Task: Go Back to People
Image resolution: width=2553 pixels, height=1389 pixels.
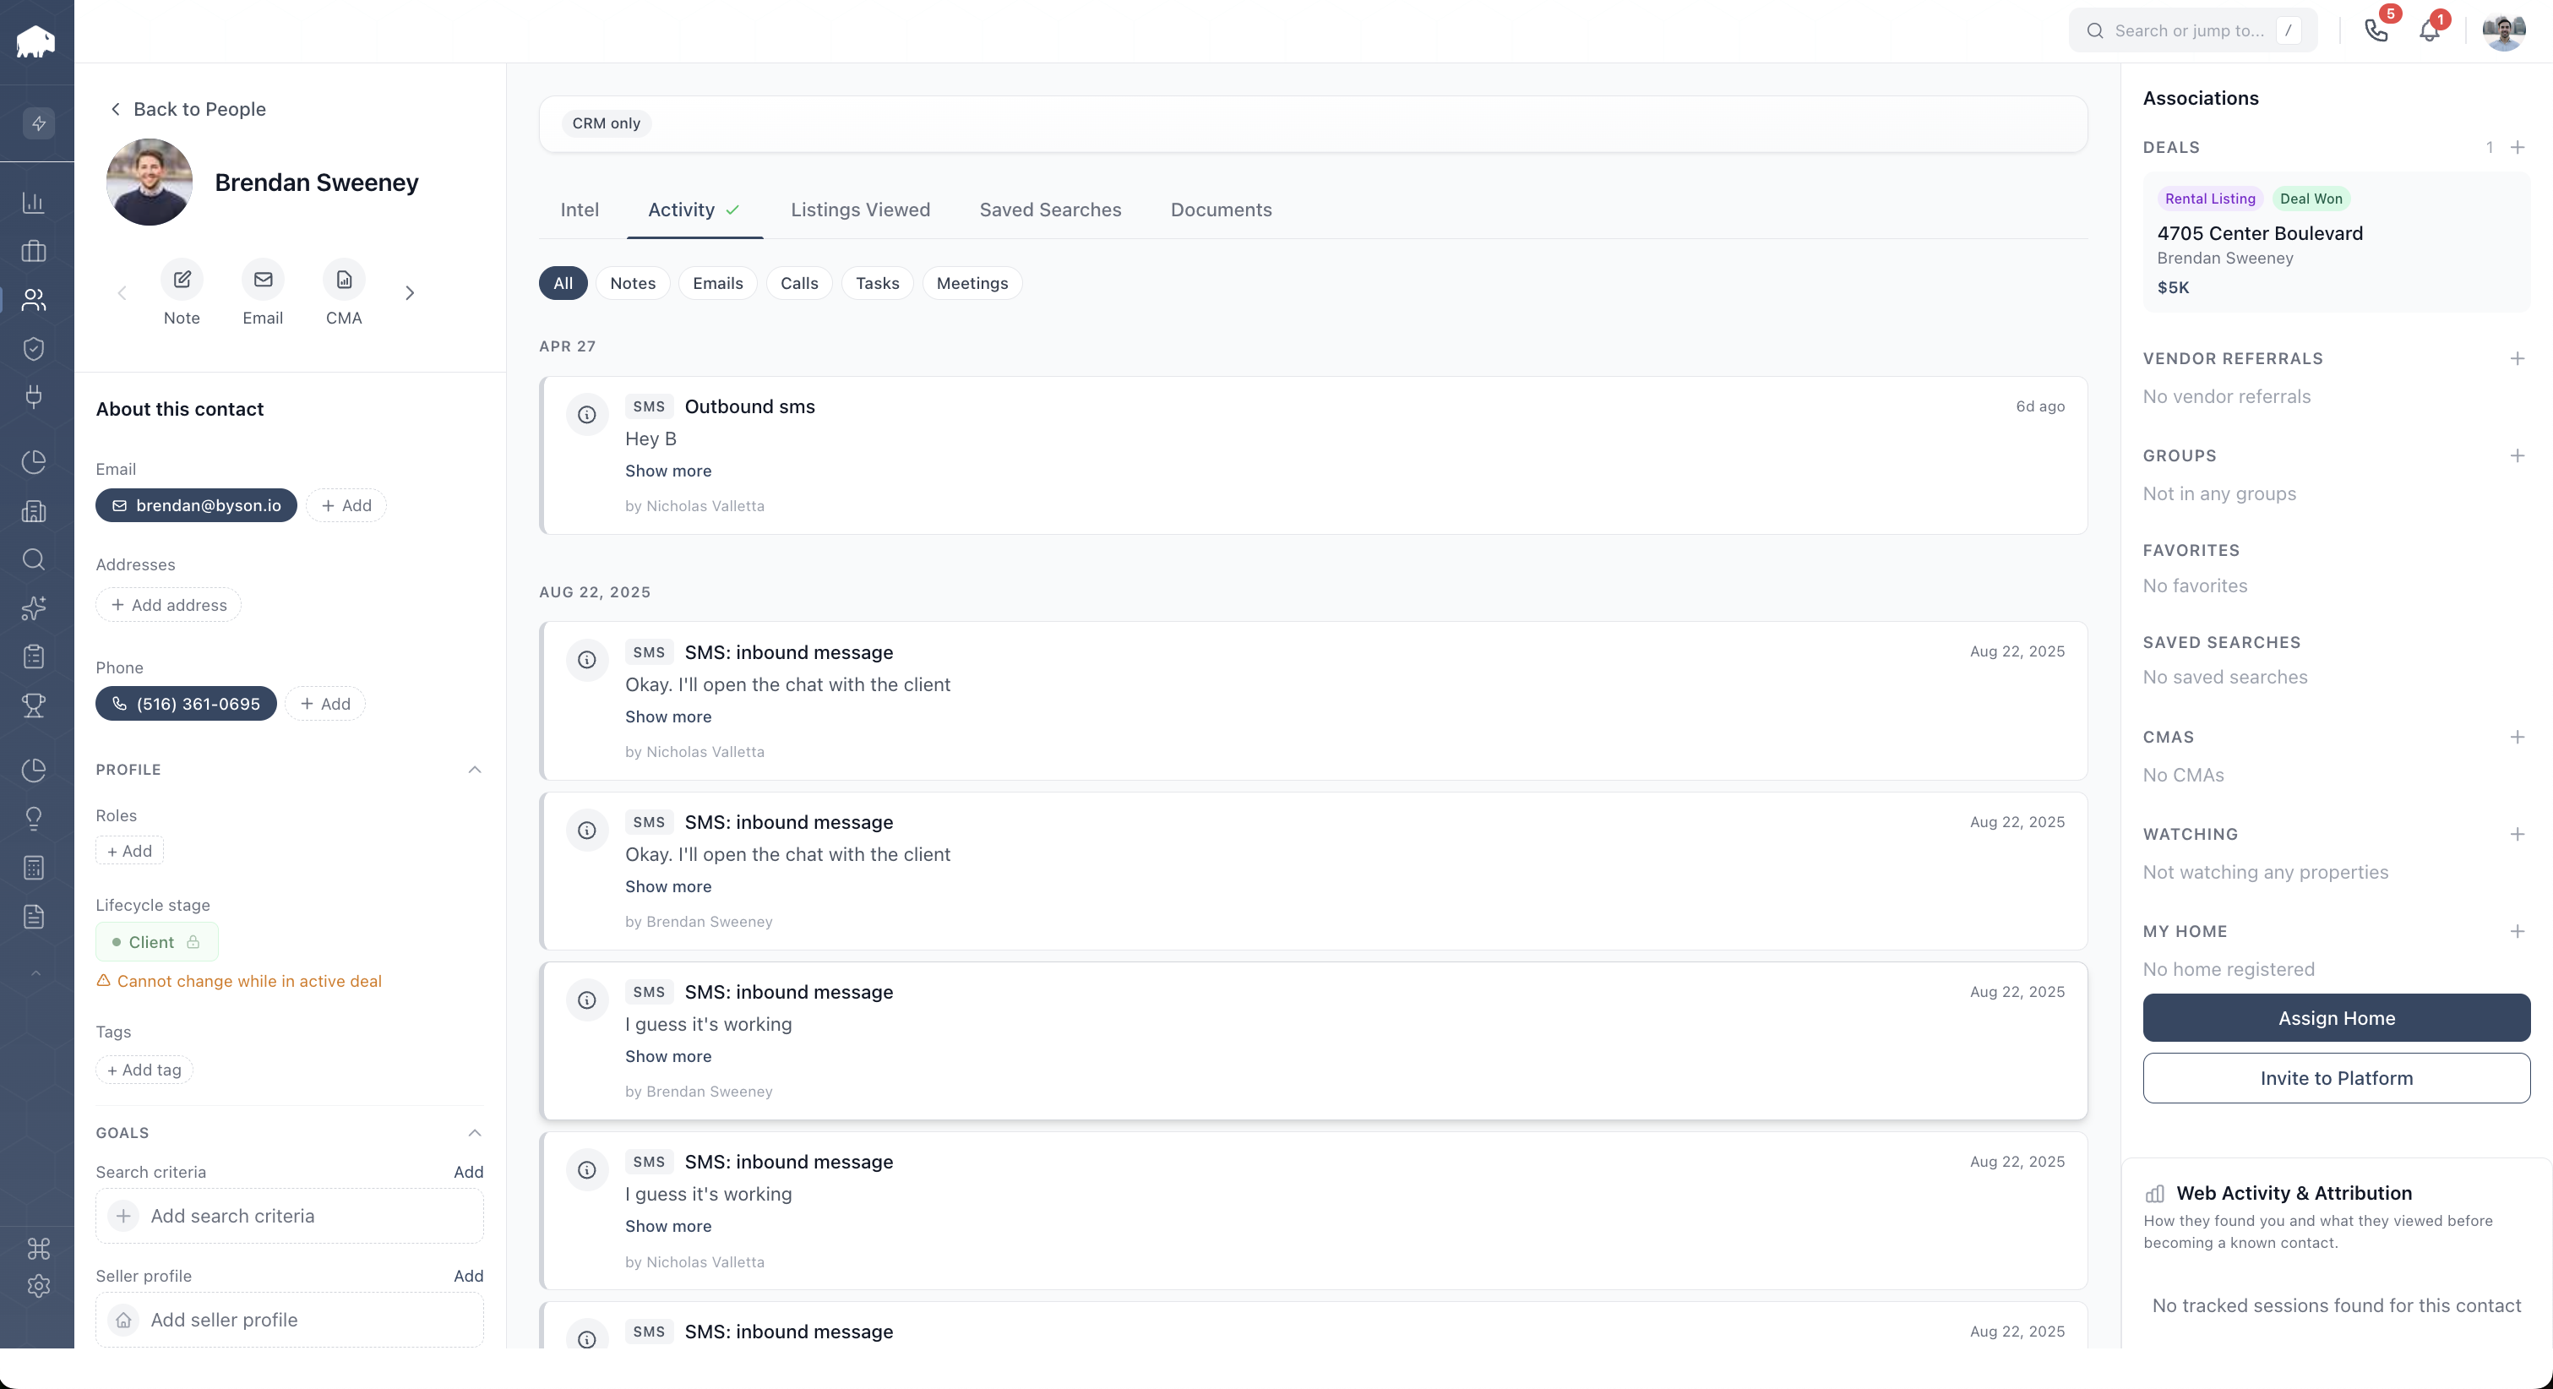Action: click(x=188, y=109)
